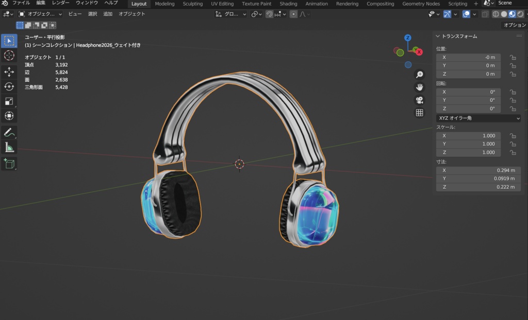The image size is (528, 320).
Task: Pick the Rotate tool
Action: 9,86
